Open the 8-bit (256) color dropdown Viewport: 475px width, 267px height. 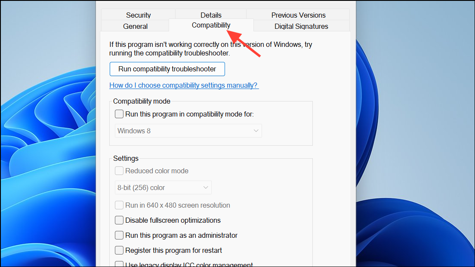click(163, 188)
